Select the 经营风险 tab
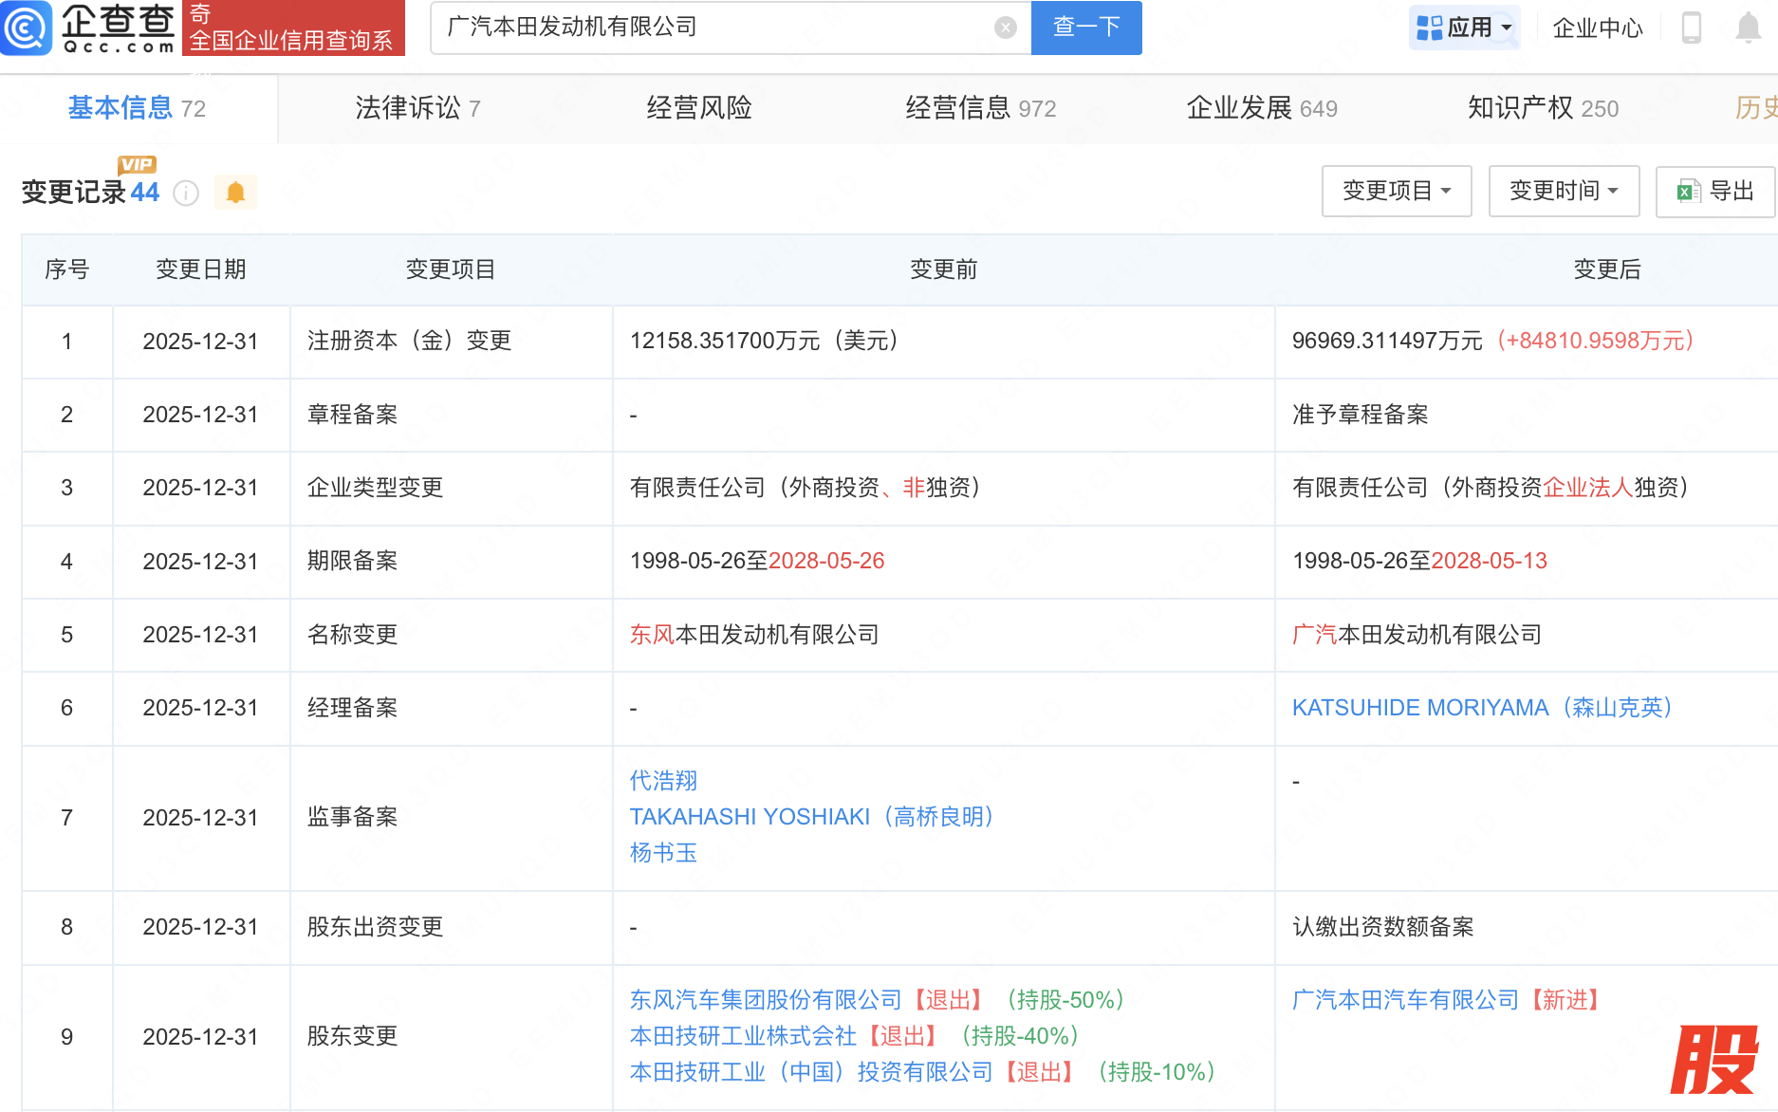Viewport: 1778px width, 1112px height. (x=698, y=109)
